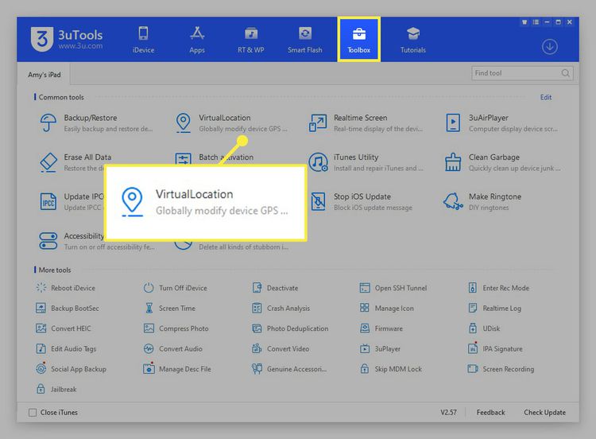Open Realtime Log

coord(494,308)
